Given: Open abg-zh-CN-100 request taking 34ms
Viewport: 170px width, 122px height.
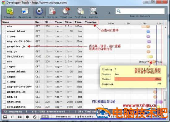Looking at the screenshot, I should pyautogui.click(x=19, y=87).
